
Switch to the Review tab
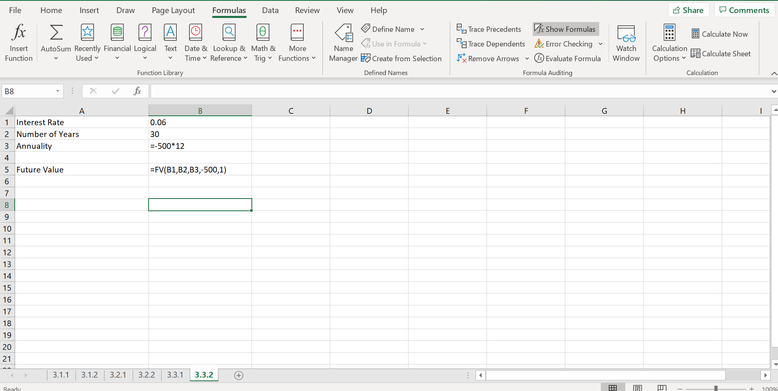307,10
